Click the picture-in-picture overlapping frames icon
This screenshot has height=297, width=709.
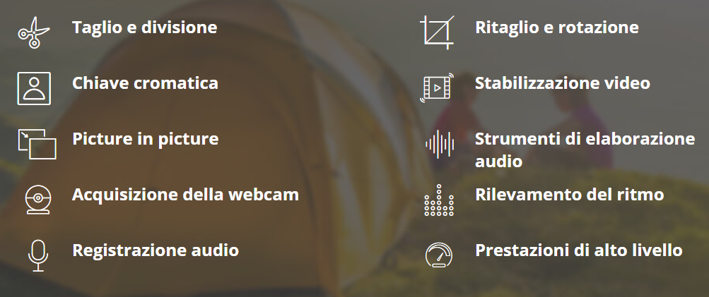point(37,144)
